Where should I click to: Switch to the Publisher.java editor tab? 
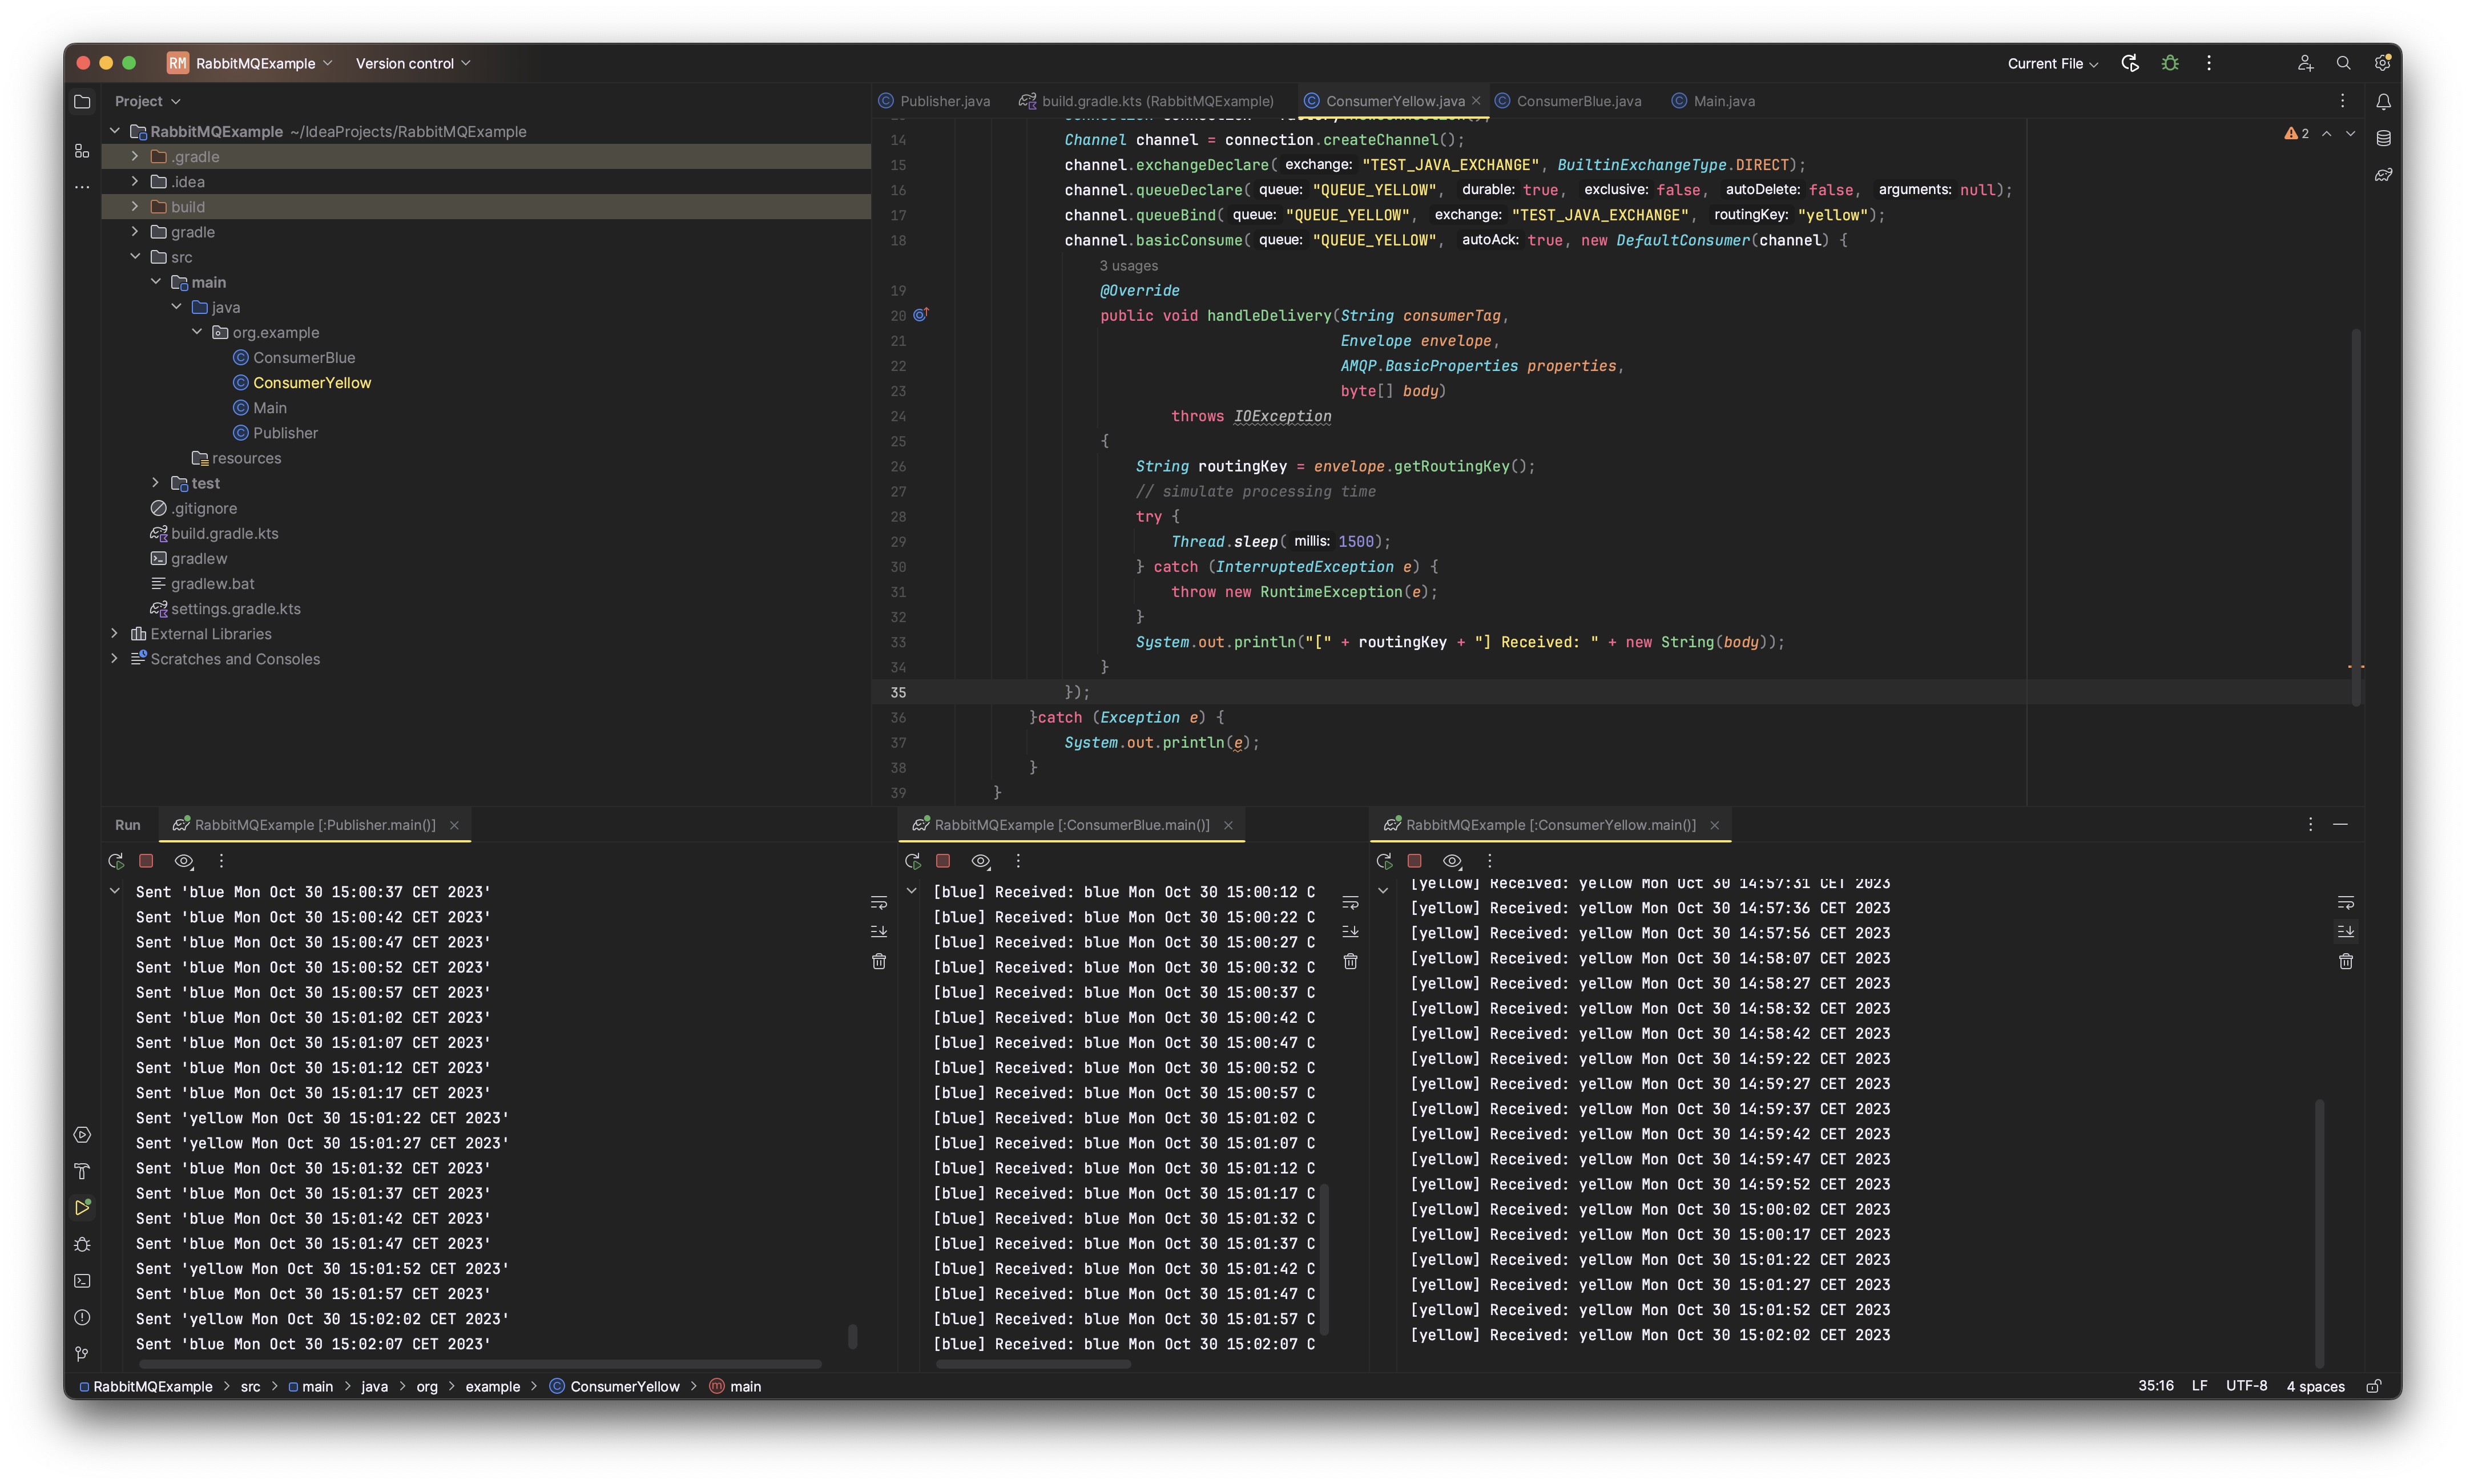(x=935, y=101)
